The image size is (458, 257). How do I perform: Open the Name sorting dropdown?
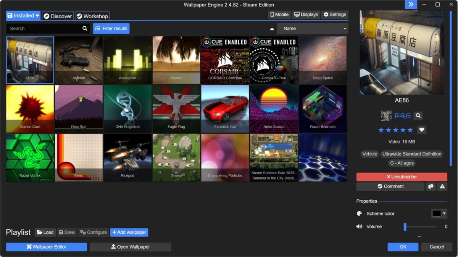click(312, 28)
